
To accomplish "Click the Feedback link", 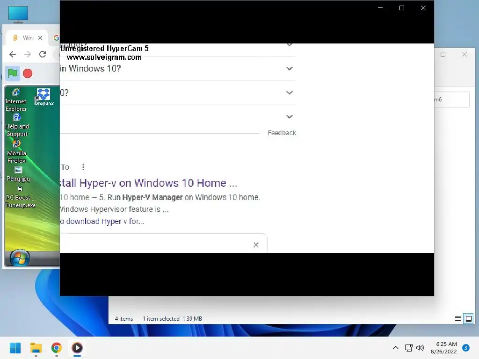I will (x=282, y=133).
